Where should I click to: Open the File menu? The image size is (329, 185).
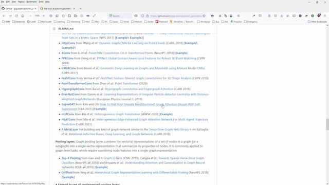click(3, 2)
